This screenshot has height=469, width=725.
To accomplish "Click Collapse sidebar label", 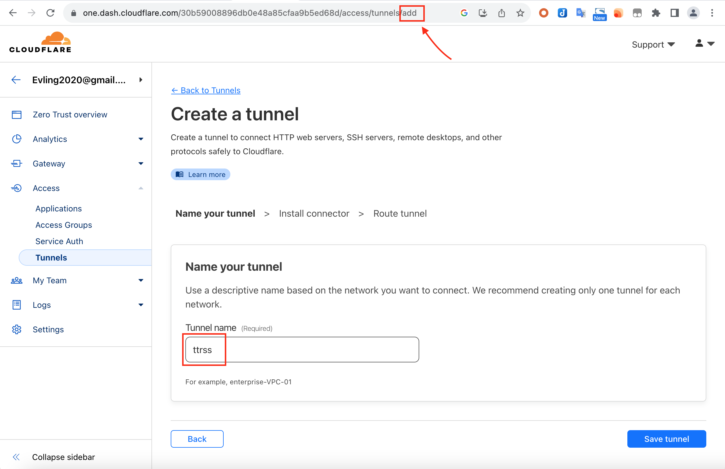I will point(63,457).
